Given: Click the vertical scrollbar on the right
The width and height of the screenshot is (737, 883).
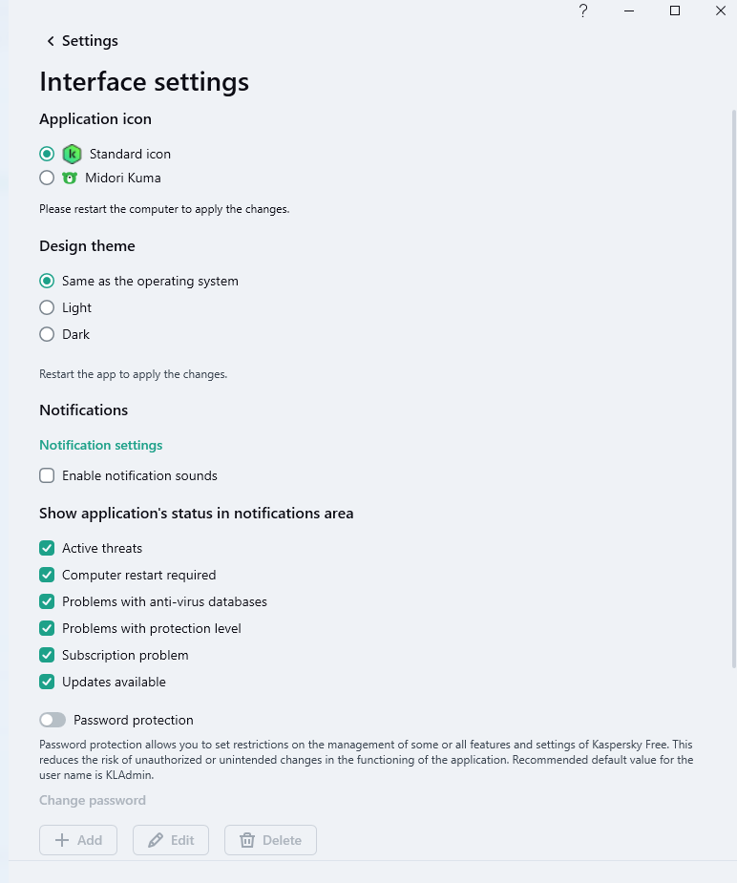Looking at the screenshot, I should coord(732,382).
